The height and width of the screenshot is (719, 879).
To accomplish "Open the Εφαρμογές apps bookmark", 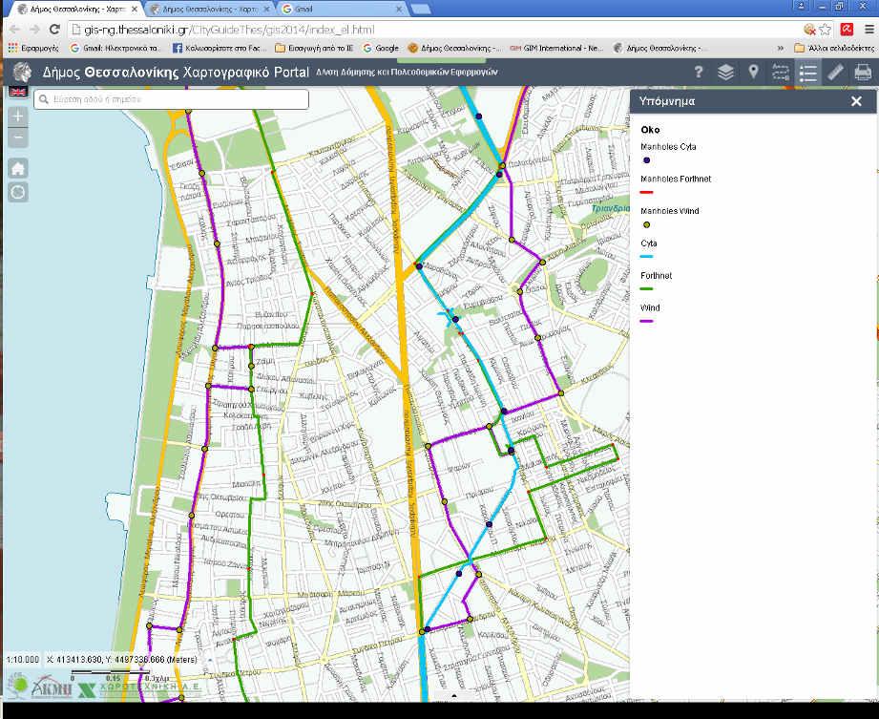I will click(x=33, y=49).
